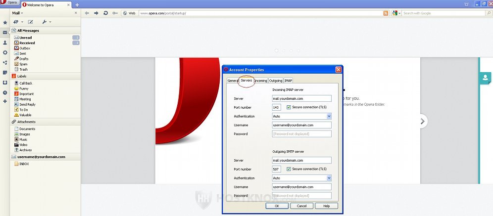
Task: Expand the Check/Send dropdown arrow
Action: coord(22,22)
